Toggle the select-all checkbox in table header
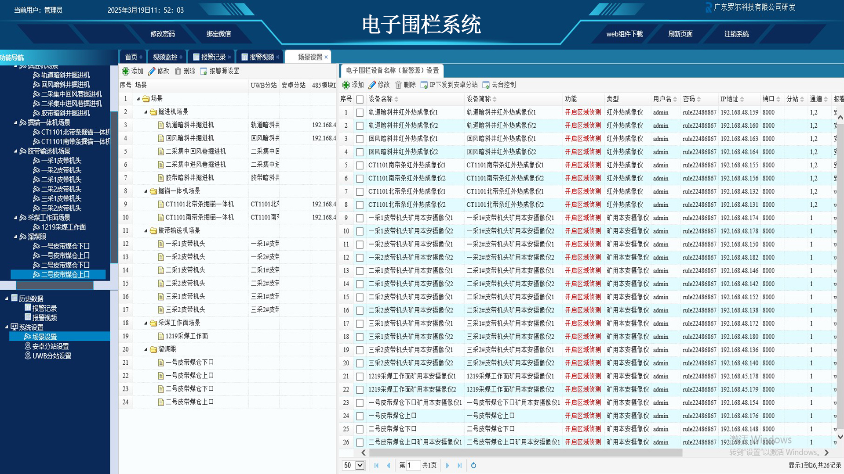Image resolution: width=844 pixels, height=474 pixels. pos(360,99)
